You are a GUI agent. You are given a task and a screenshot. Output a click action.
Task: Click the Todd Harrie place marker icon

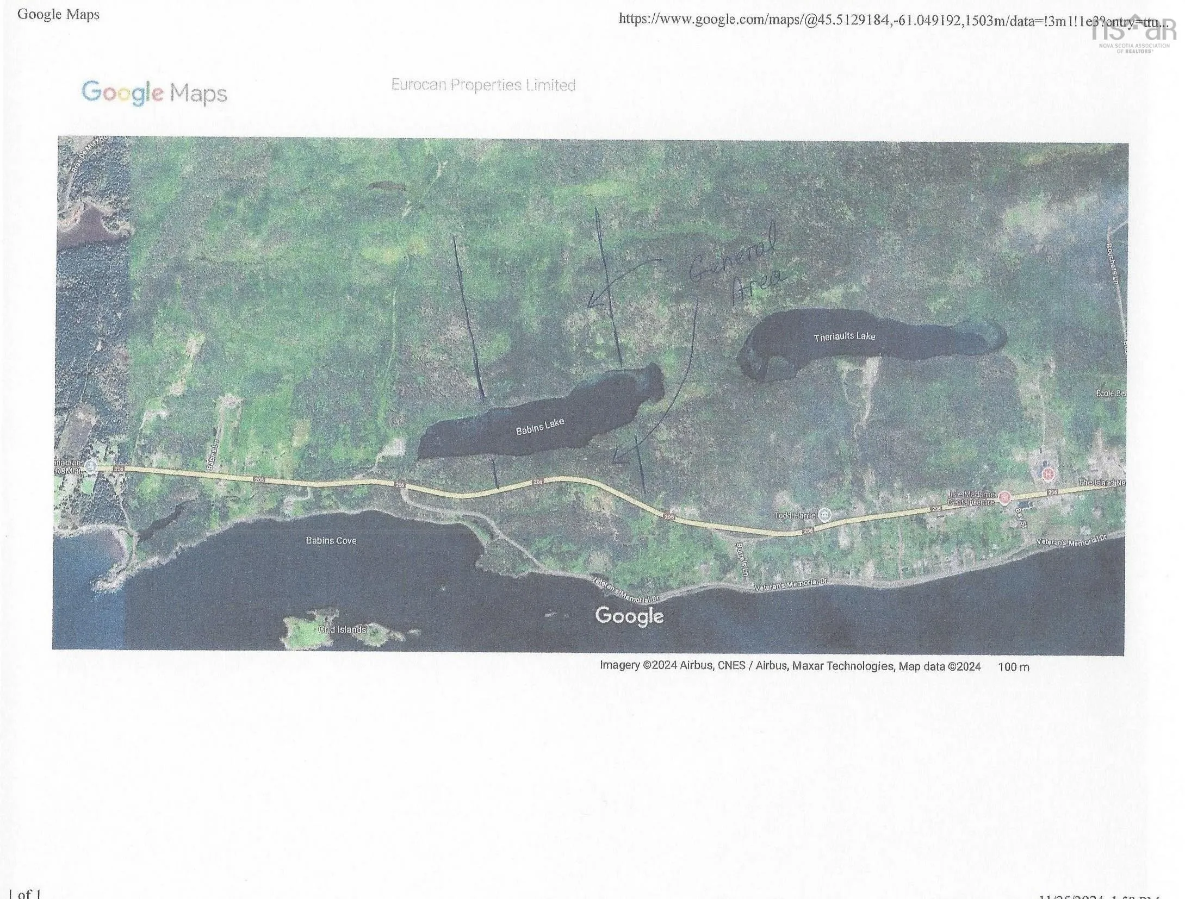(x=825, y=515)
